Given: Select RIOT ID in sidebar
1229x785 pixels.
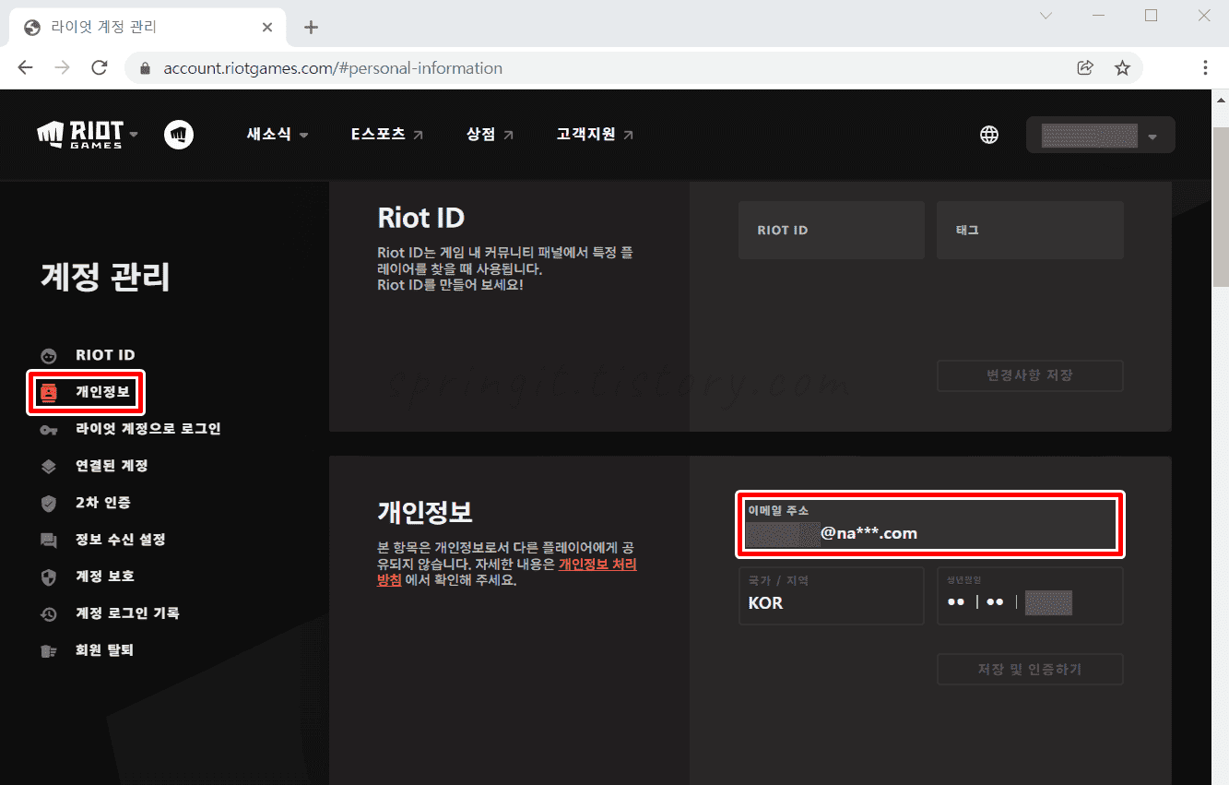Looking at the screenshot, I should [105, 355].
